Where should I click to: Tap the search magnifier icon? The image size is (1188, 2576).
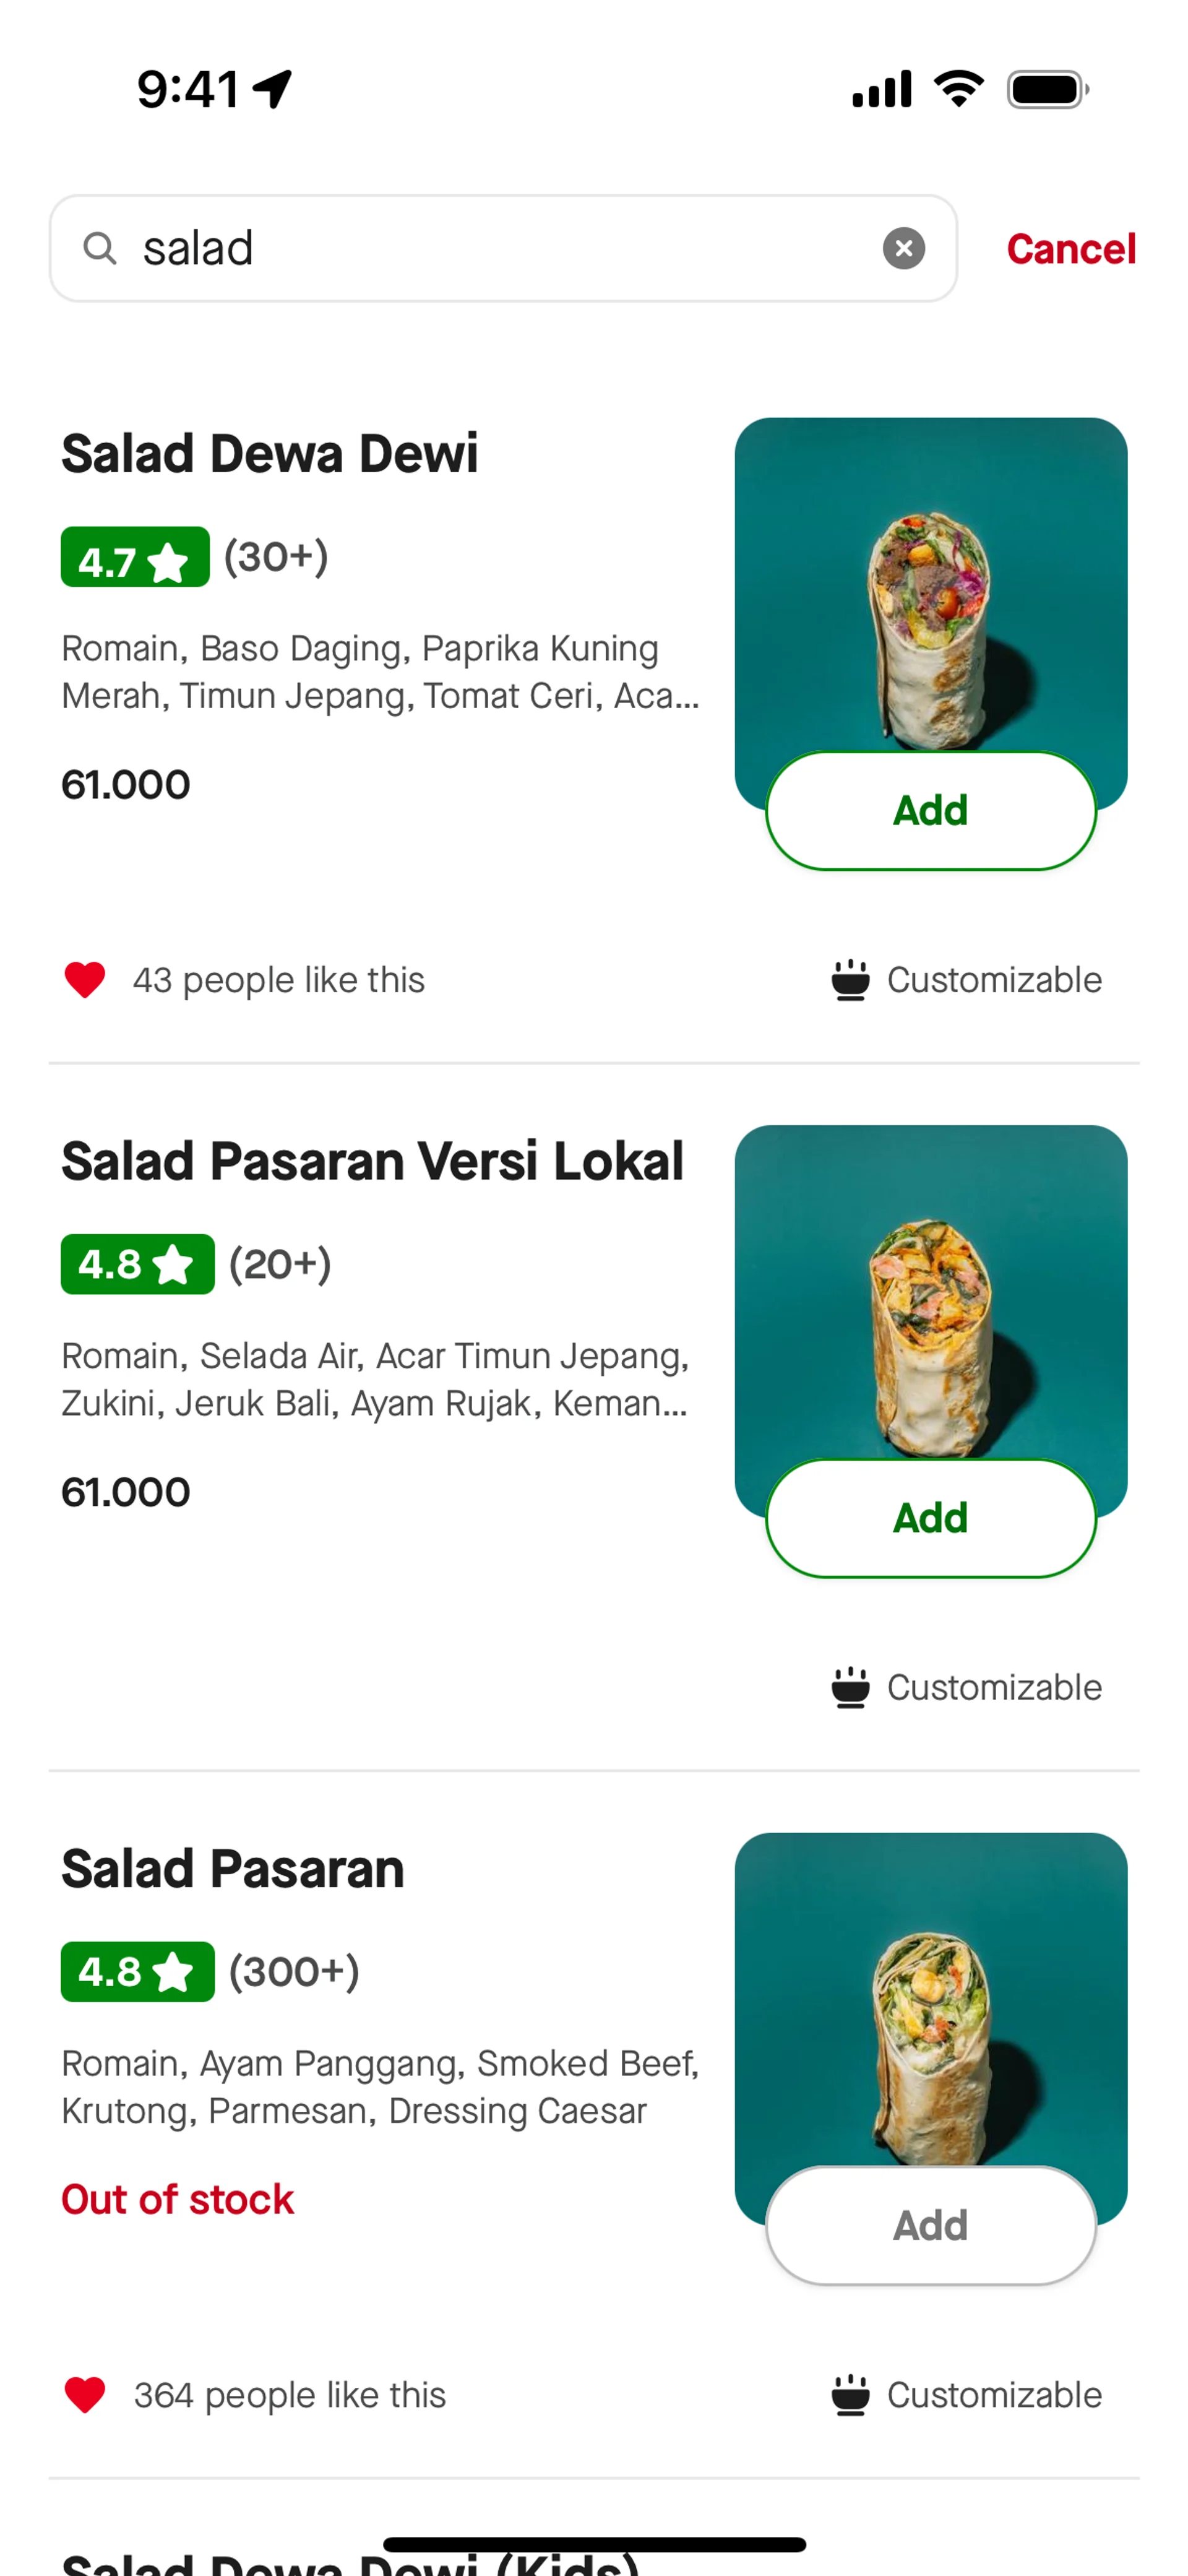coord(100,248)
